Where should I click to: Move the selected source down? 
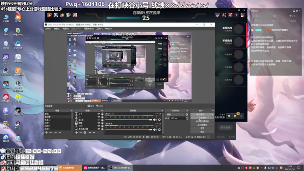94,133
